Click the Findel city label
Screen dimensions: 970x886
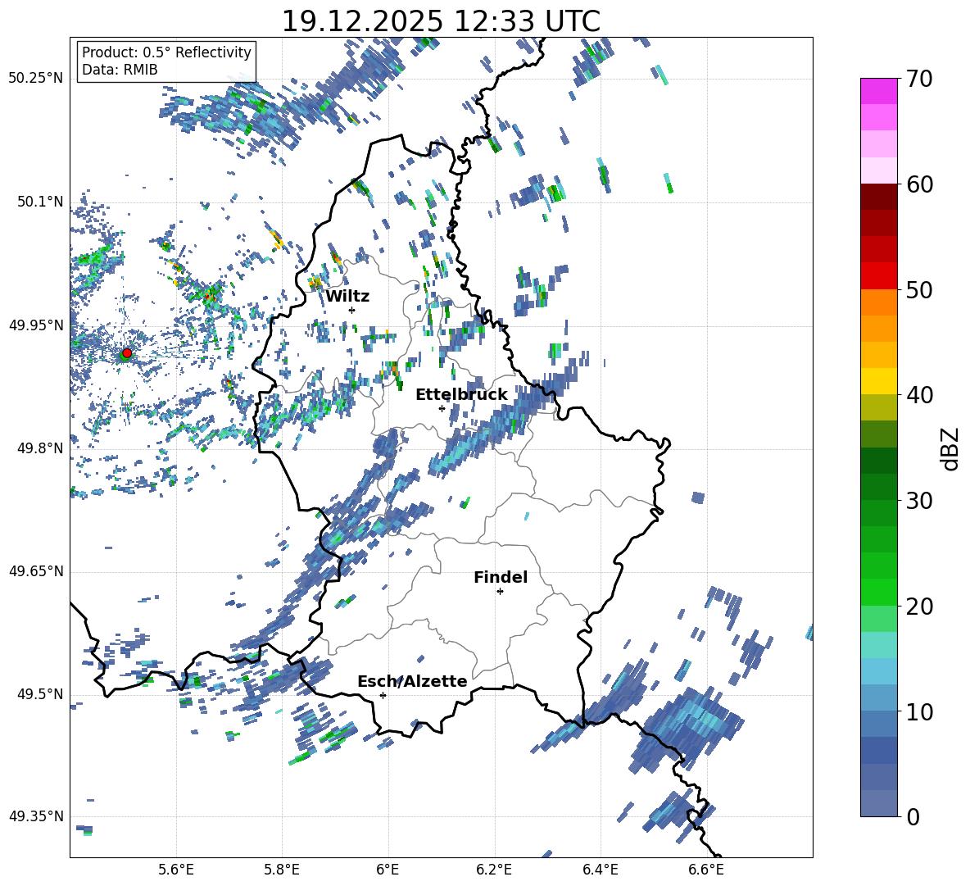click(501, 577)
